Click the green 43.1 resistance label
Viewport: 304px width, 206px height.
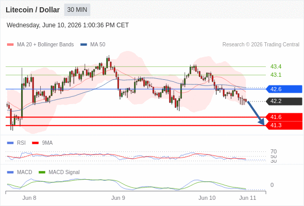(276, 75)
